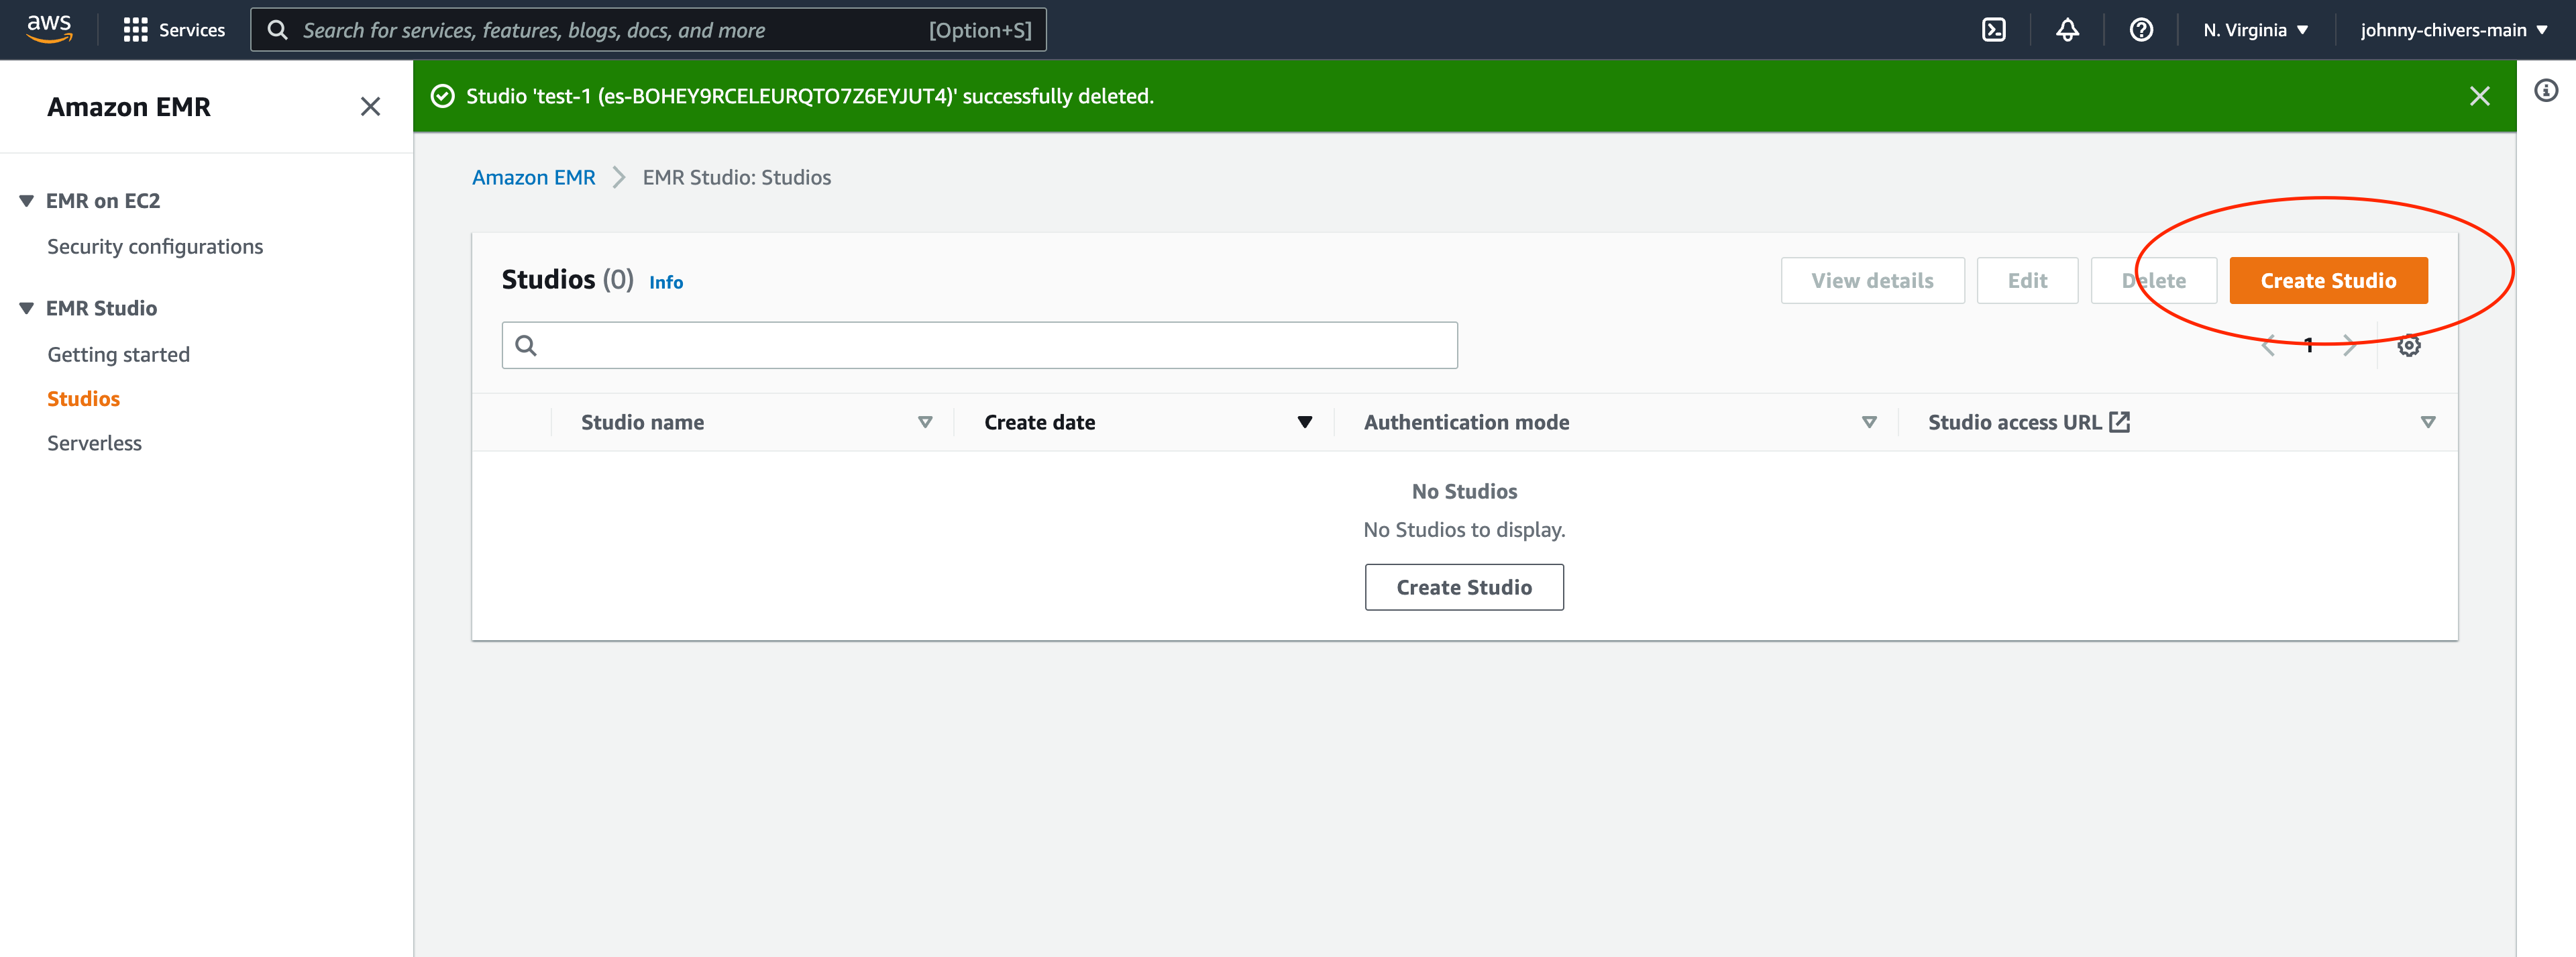Open the N. Virginia region dropdown
Screen dimensions: 2576x957
(x=2255, y=30)
